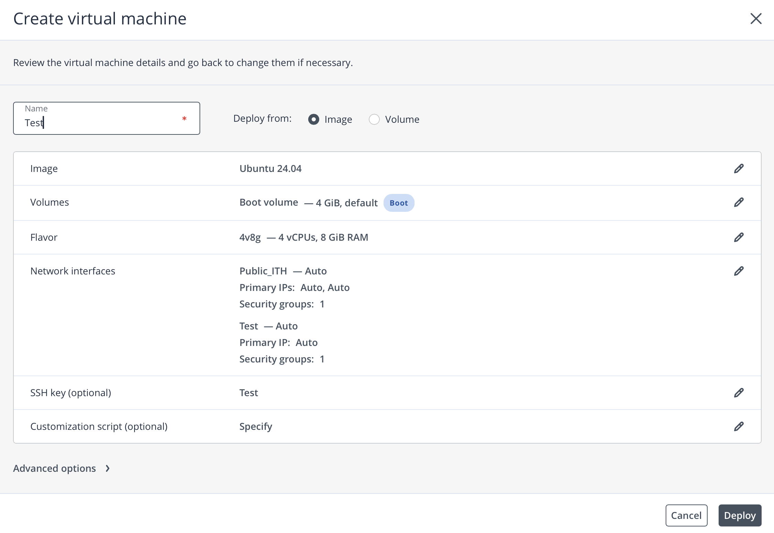Select Image deploy radio button
The width and height of the screenshot is (774, 533).
tap(313, 119)
